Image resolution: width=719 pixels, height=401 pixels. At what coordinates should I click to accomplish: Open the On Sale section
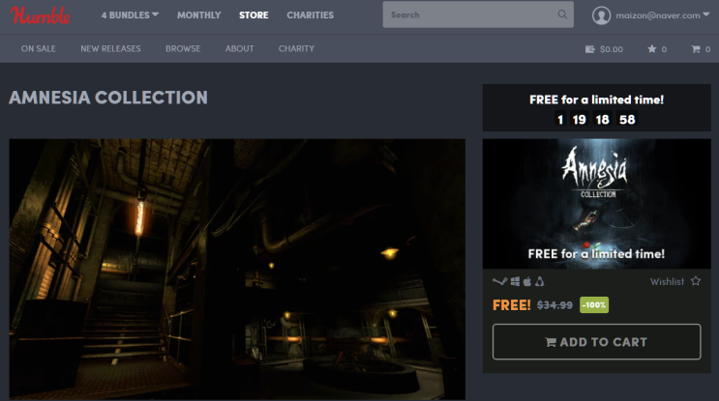coord(39,48)
